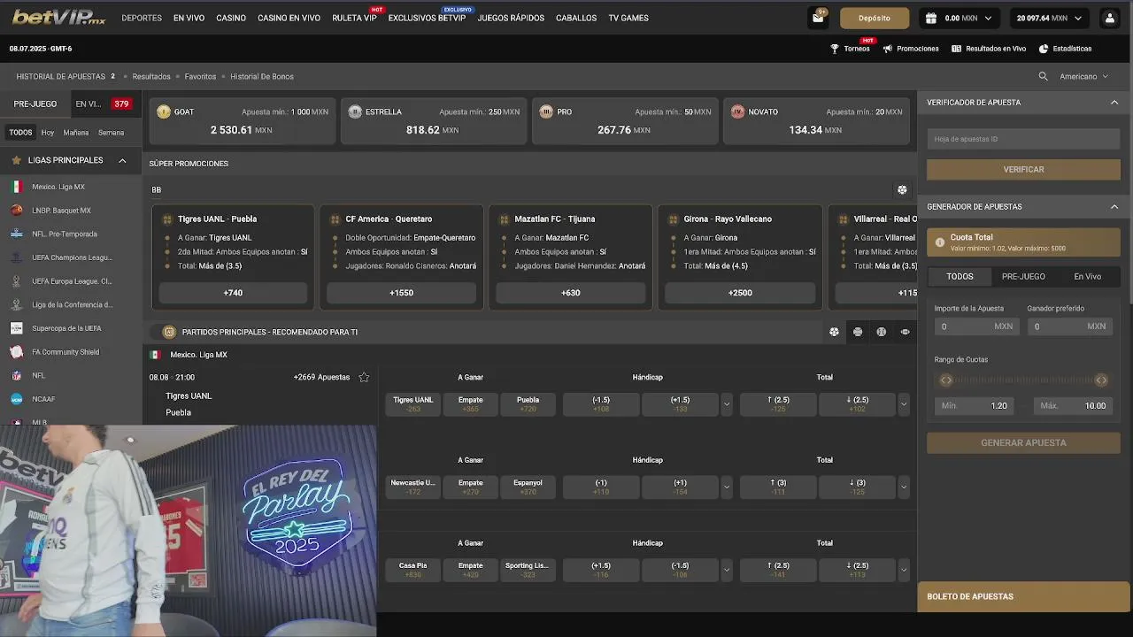Select Sporting Lisboa -323 odds

click(x=528, y=570)
